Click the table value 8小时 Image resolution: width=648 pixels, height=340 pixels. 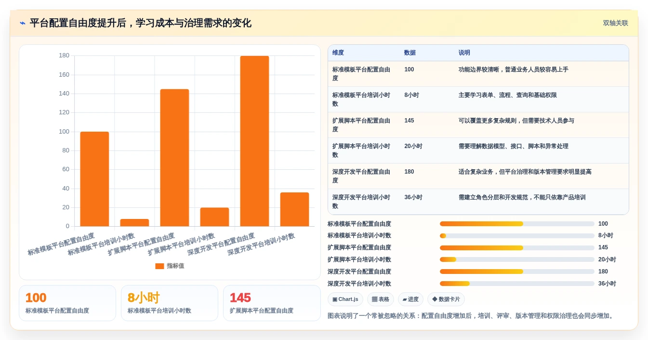(x=412, y=95)
